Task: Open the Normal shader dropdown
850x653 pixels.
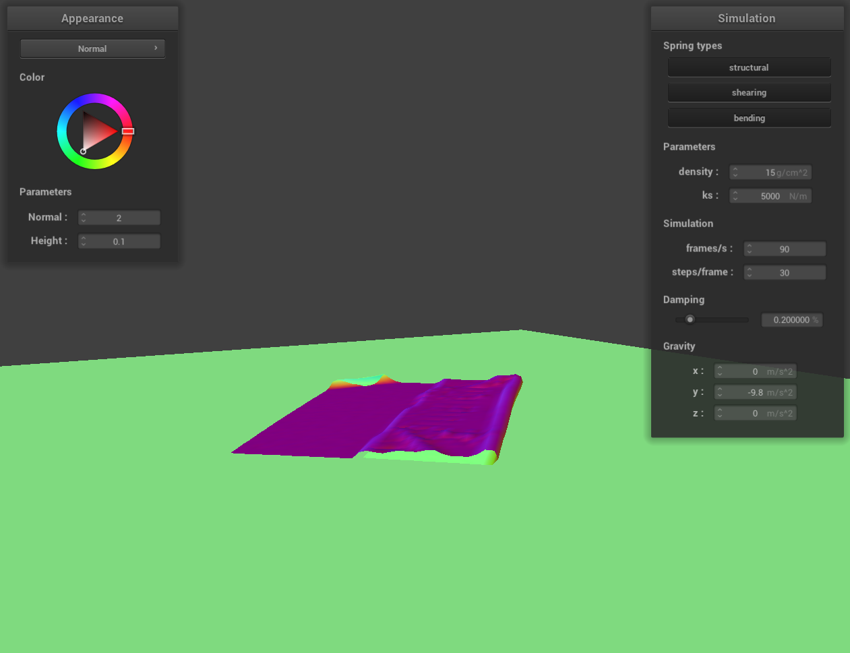Action: (x=92, y=49)
